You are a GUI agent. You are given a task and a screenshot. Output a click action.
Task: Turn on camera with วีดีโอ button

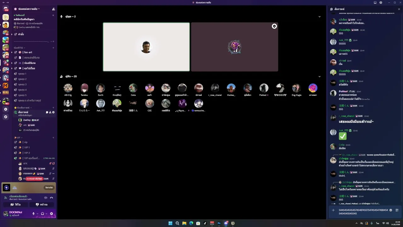(x=15, y=204)
